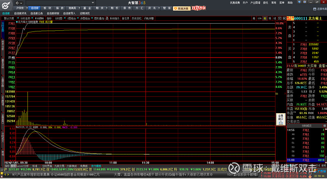Toggle the 现 display button
The width and height of the screenshot is (327, 179).
coord(270,18)
